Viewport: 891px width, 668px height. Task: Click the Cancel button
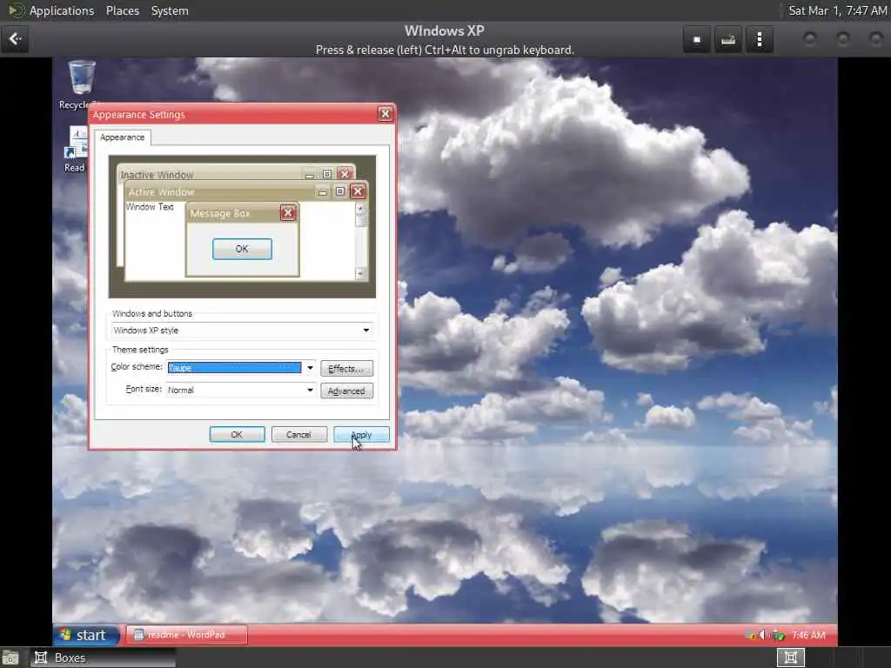[299, 435]
